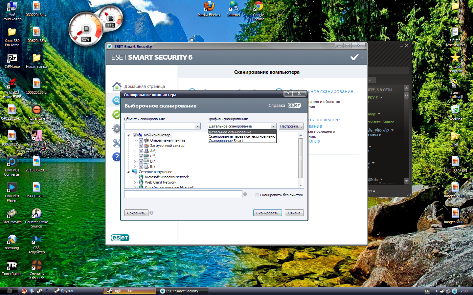Click the ESET logo in the dialog header
This screenshot has height=295, width=473.
(x=294, y=106)
